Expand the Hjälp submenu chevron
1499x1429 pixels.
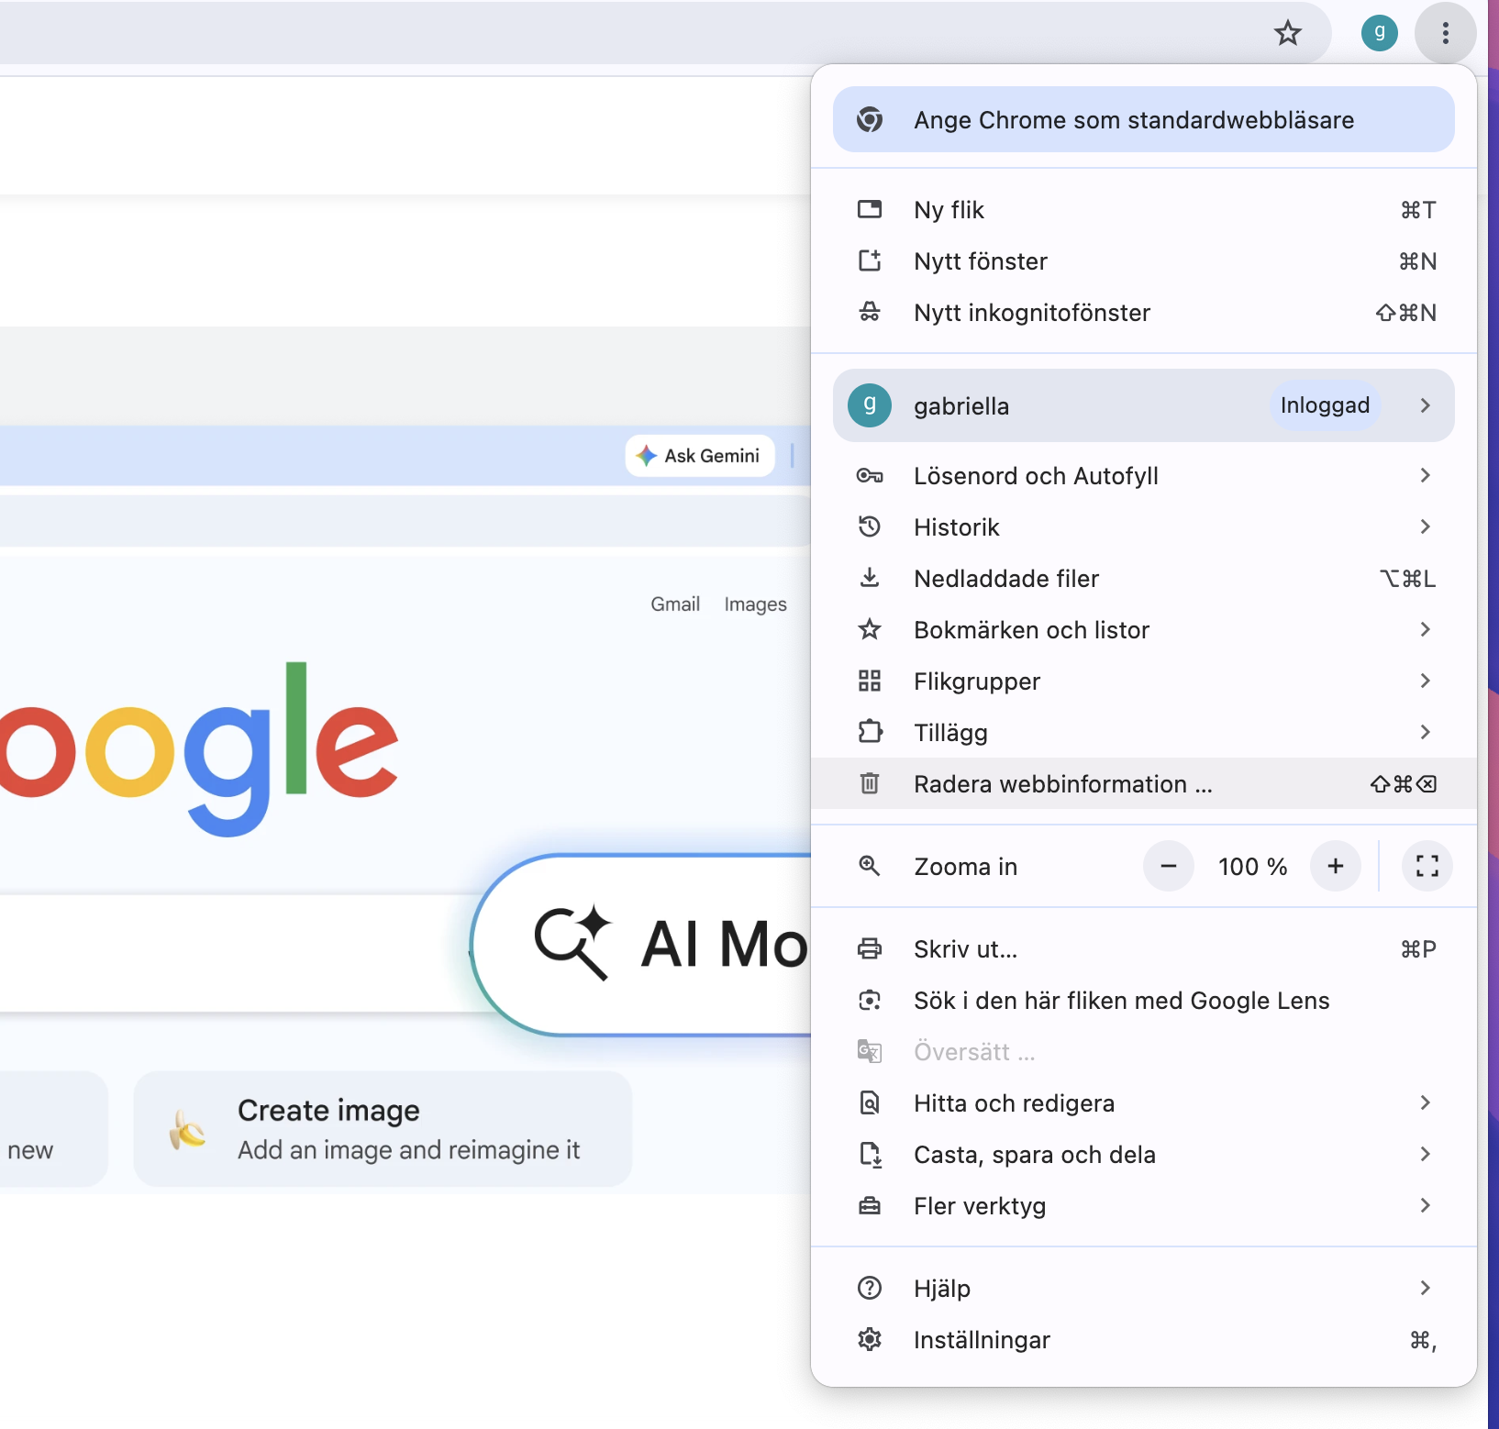(1425, 1288)
